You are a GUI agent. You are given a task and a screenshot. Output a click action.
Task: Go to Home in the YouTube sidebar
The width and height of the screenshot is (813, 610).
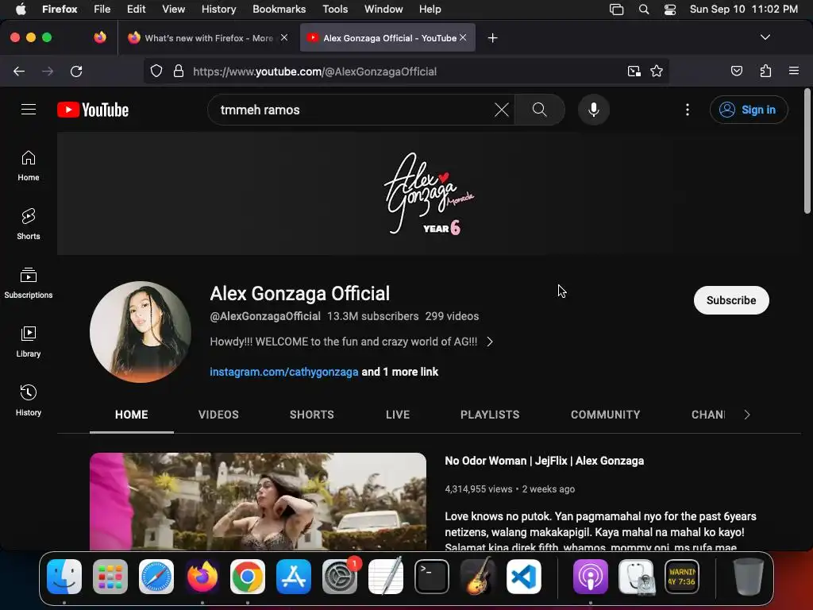click(29, 165)
